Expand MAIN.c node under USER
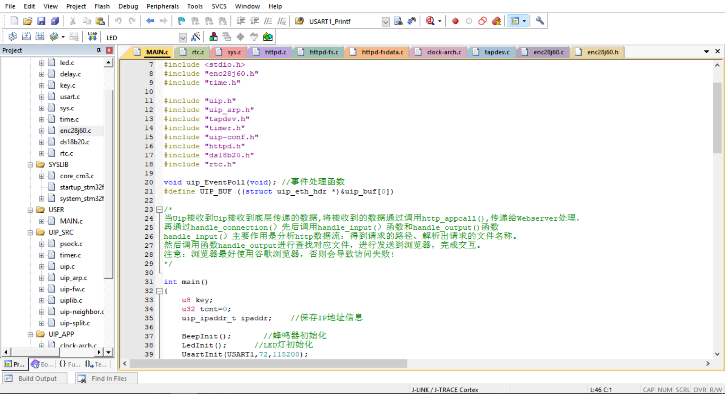Image resolution: width=725 pixels, height=394 pixels. pyautogui.click(x=42, y=221)
